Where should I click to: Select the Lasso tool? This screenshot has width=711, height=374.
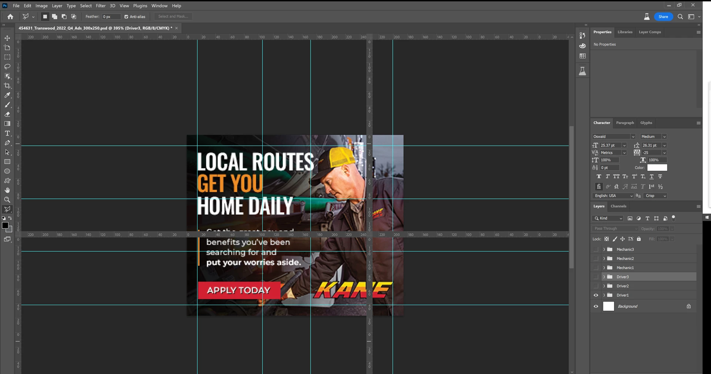point(7,67)
